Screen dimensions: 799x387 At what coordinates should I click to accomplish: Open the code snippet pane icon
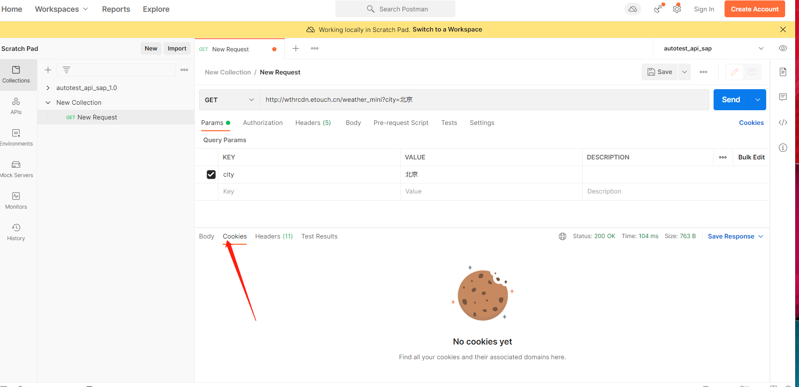(783, 122)
